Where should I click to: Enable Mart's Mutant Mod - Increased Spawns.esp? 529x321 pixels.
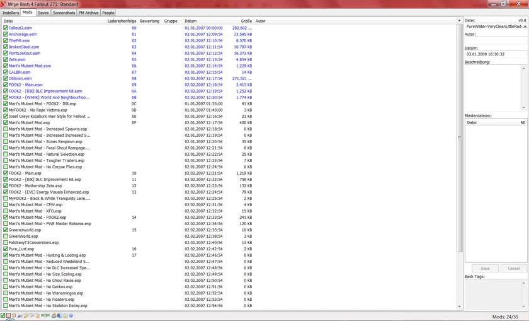6,129
